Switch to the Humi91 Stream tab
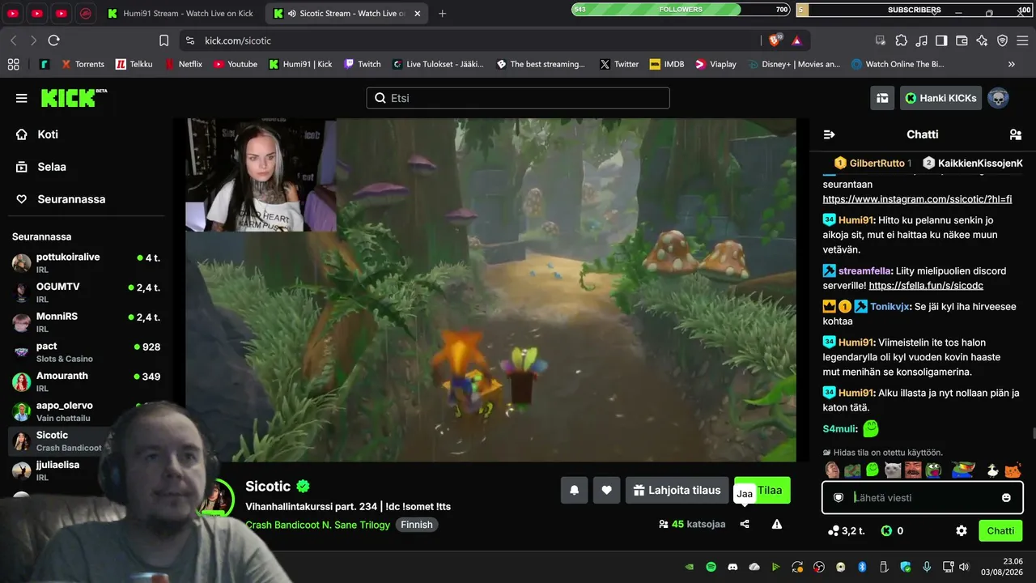The height and width of the screenshot is (583, 1036). [180, 14]
